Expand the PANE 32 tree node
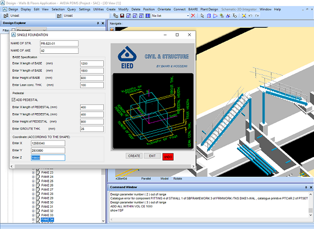This screenshot has width=314, height=229. pos(33,211)
